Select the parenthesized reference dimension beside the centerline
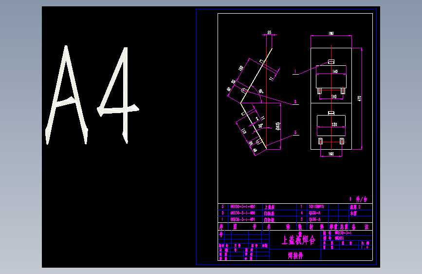This screenshot has width=422, height=274. pos(278,126)
